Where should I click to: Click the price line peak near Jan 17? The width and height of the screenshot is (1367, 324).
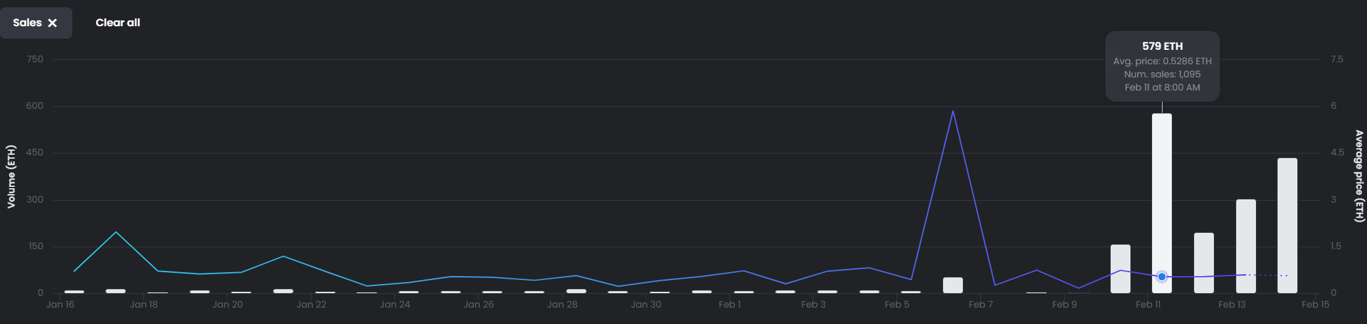[x=116, y=232]
